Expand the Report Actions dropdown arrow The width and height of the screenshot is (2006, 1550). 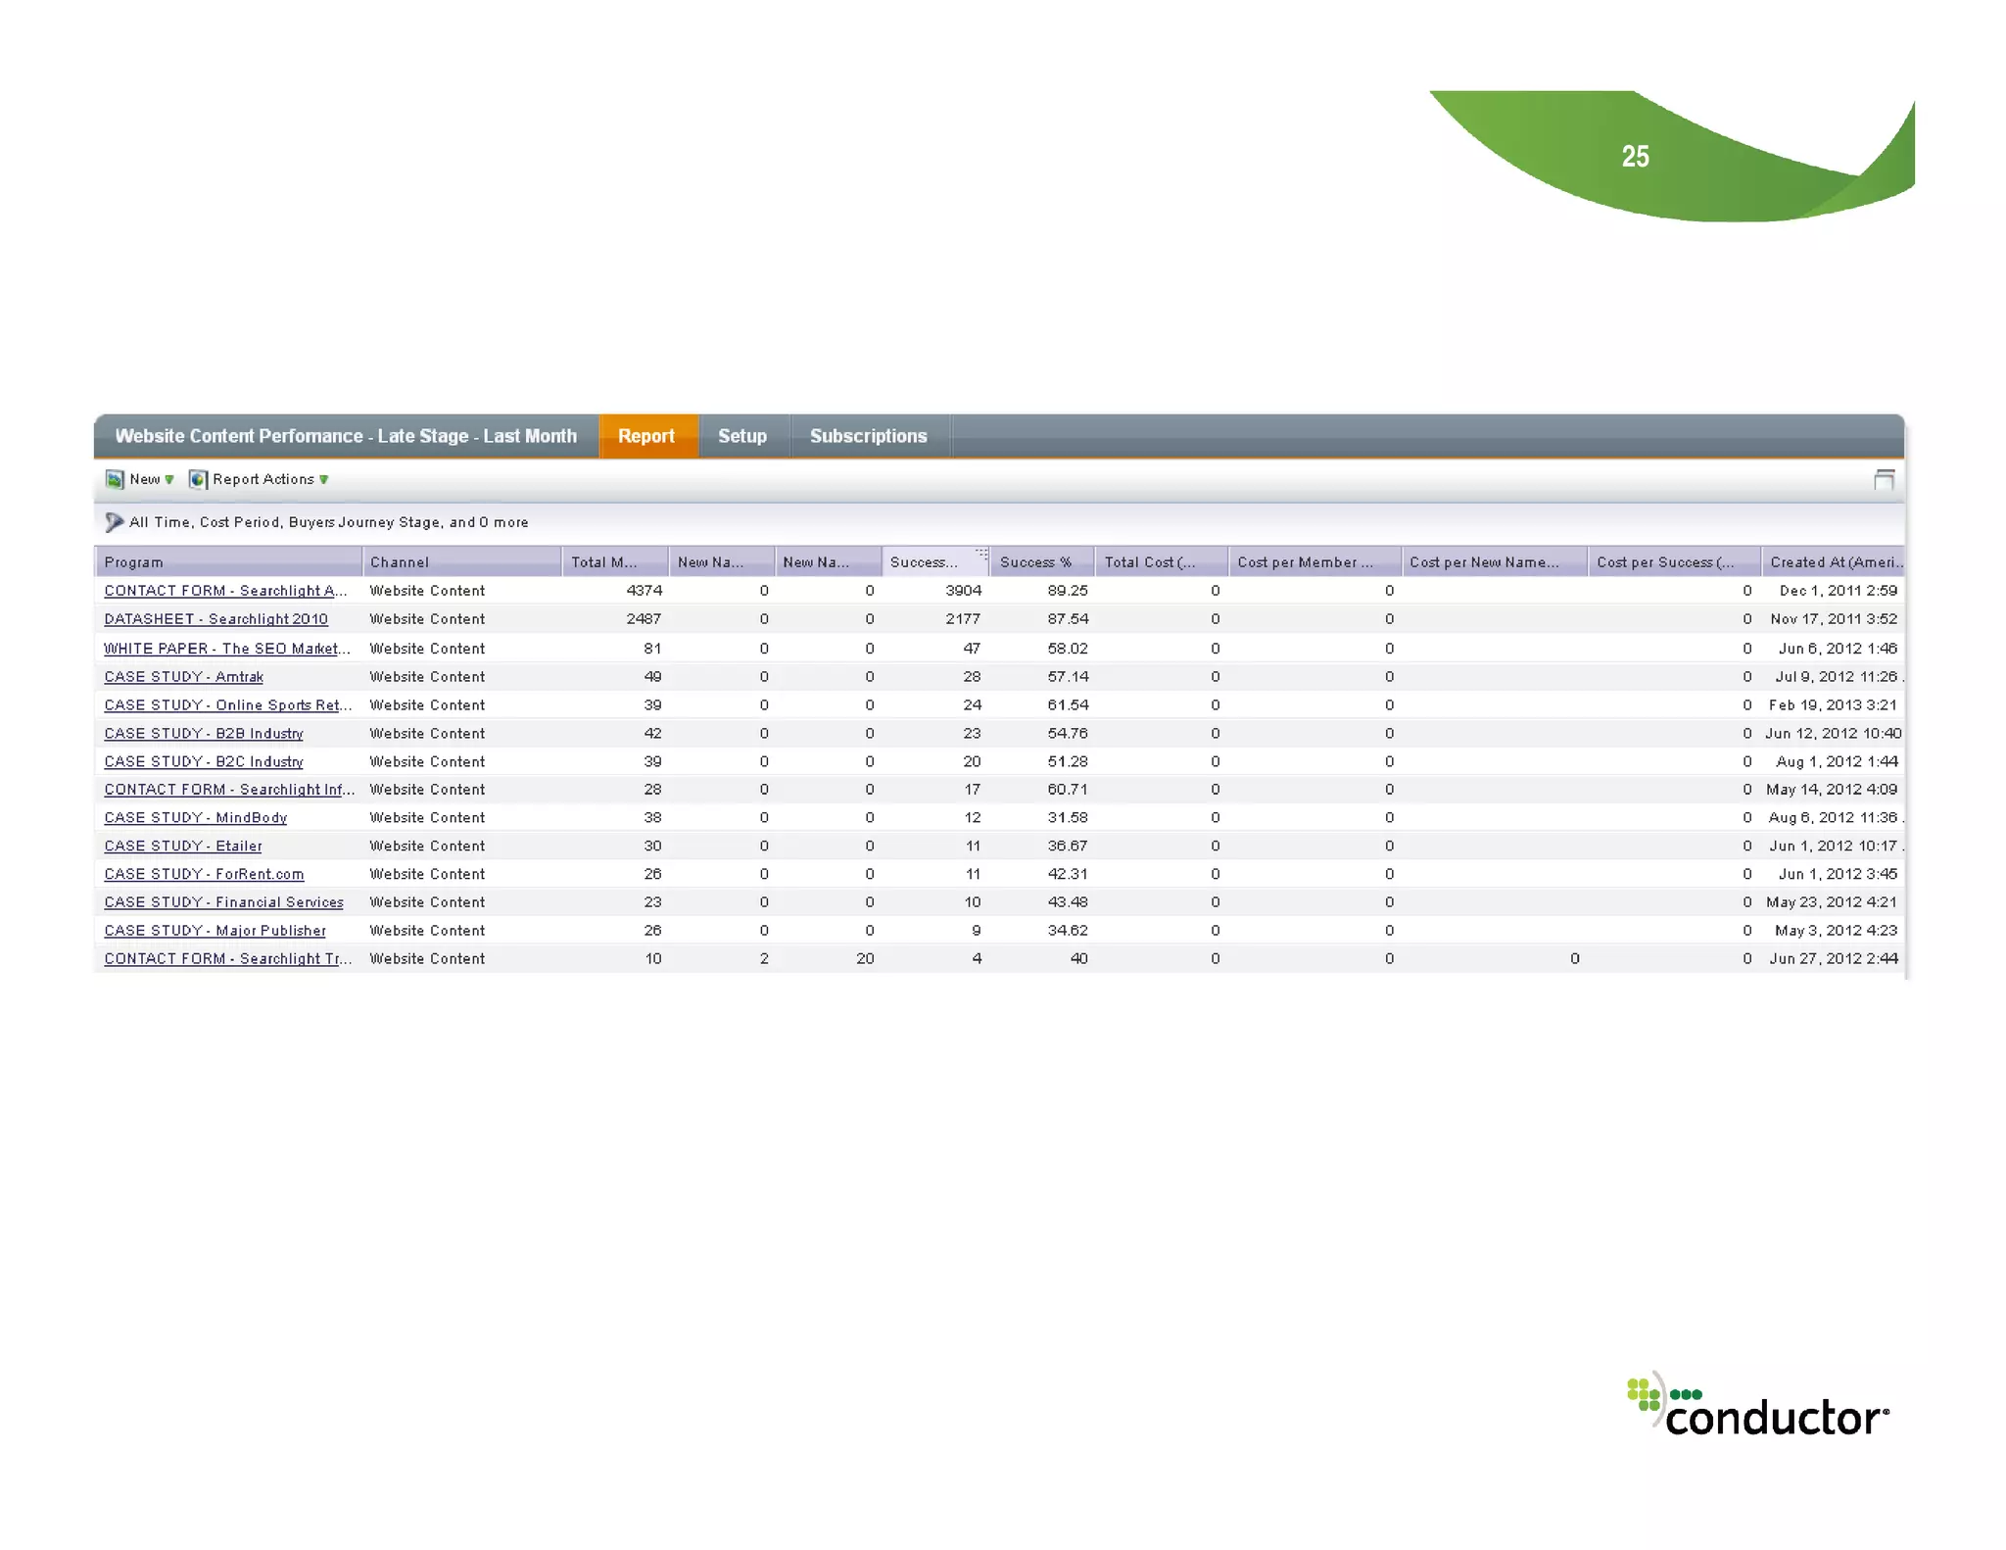[x=324, y=480]
